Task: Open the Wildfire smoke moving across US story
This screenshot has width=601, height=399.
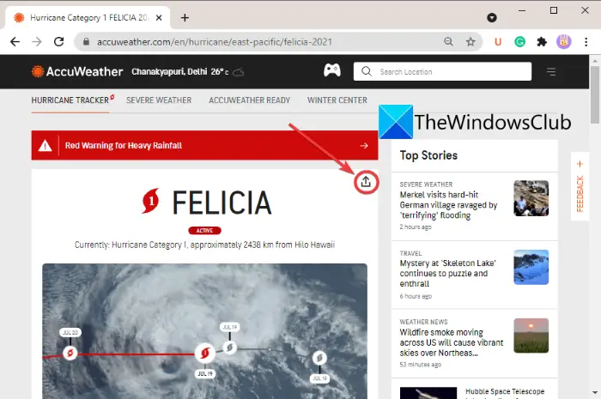Action: (x=452, y=342)
